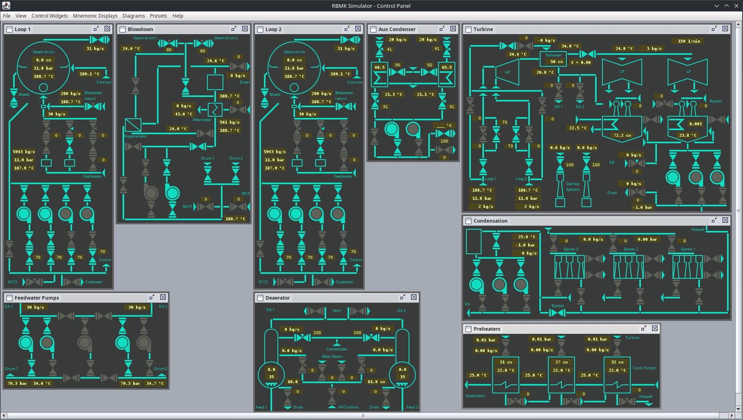The height and width of the screenshot is (420, 743).
Task: Click the Bypass valve in Condensation panel
Action: tap(557, 313)
